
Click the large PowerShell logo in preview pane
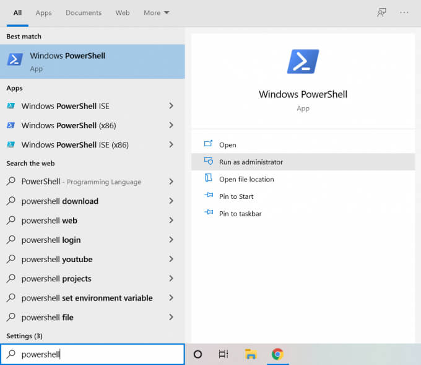point(303,61)
